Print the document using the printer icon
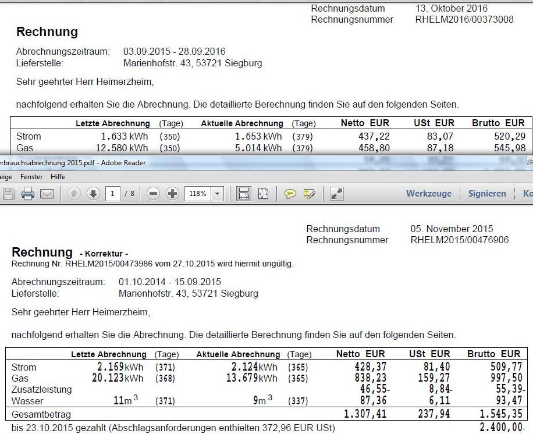 28,194
